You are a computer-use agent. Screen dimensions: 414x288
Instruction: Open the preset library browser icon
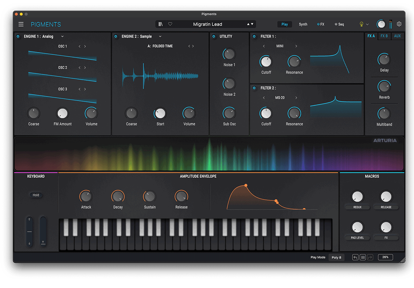coord(160,24)
